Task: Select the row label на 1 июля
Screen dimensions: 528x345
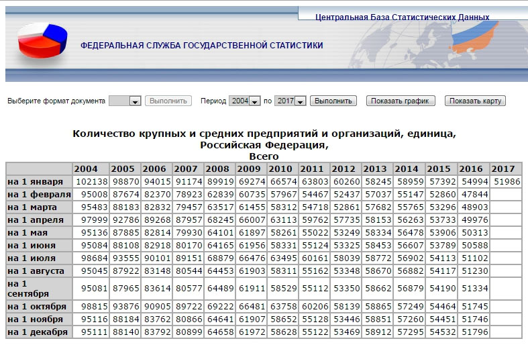Action: pyautogui.click(x=39, y=258)
